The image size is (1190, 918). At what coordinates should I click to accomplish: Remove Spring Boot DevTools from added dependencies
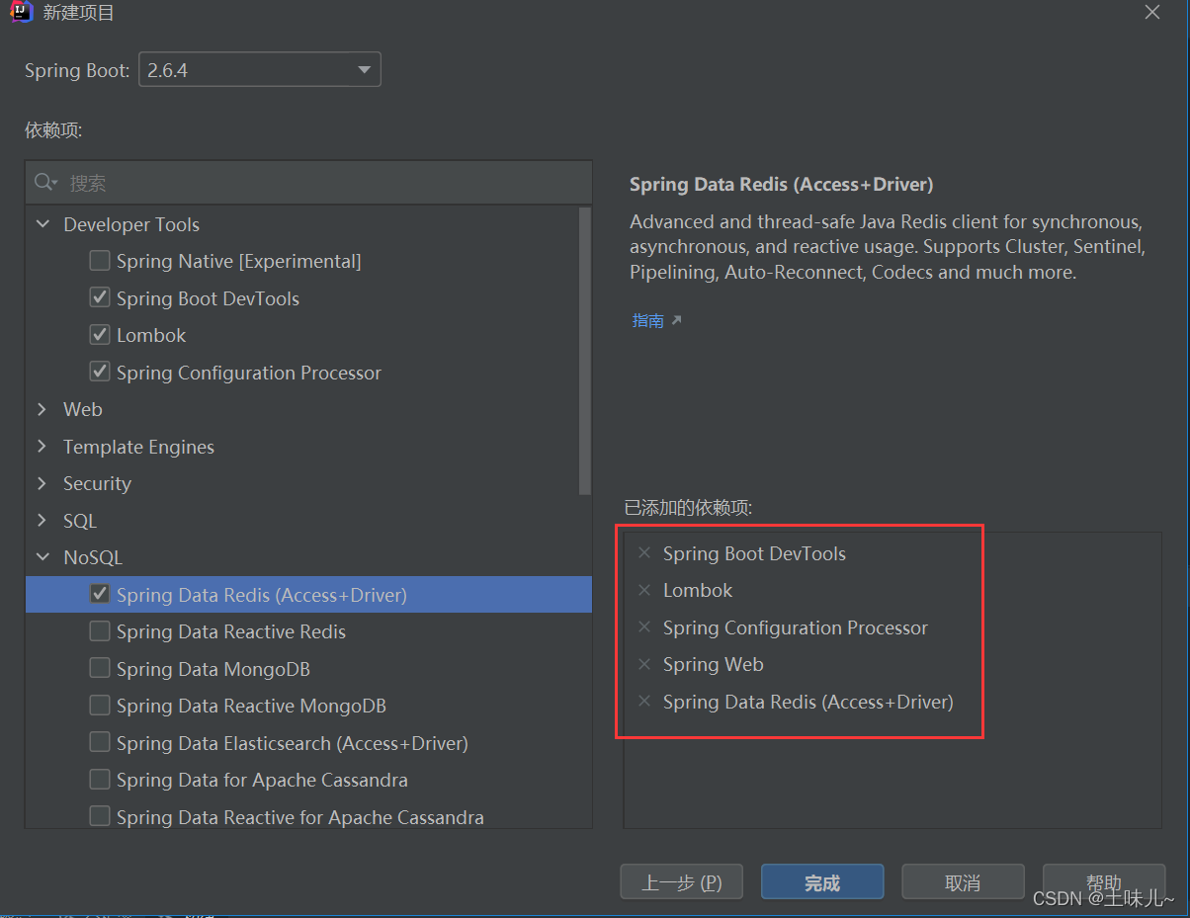(x=644, y=553)
